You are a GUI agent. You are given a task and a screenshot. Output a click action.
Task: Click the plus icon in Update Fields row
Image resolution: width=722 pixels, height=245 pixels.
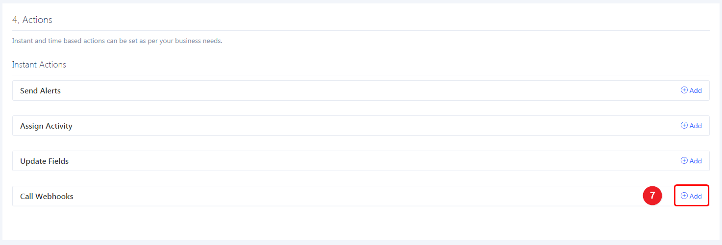point(684,160)
